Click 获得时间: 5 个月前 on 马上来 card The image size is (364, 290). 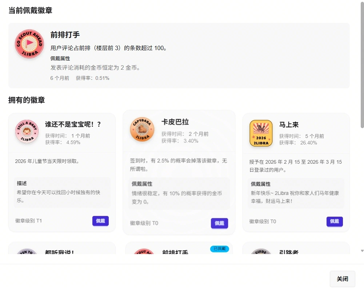[x=301, y=136]
